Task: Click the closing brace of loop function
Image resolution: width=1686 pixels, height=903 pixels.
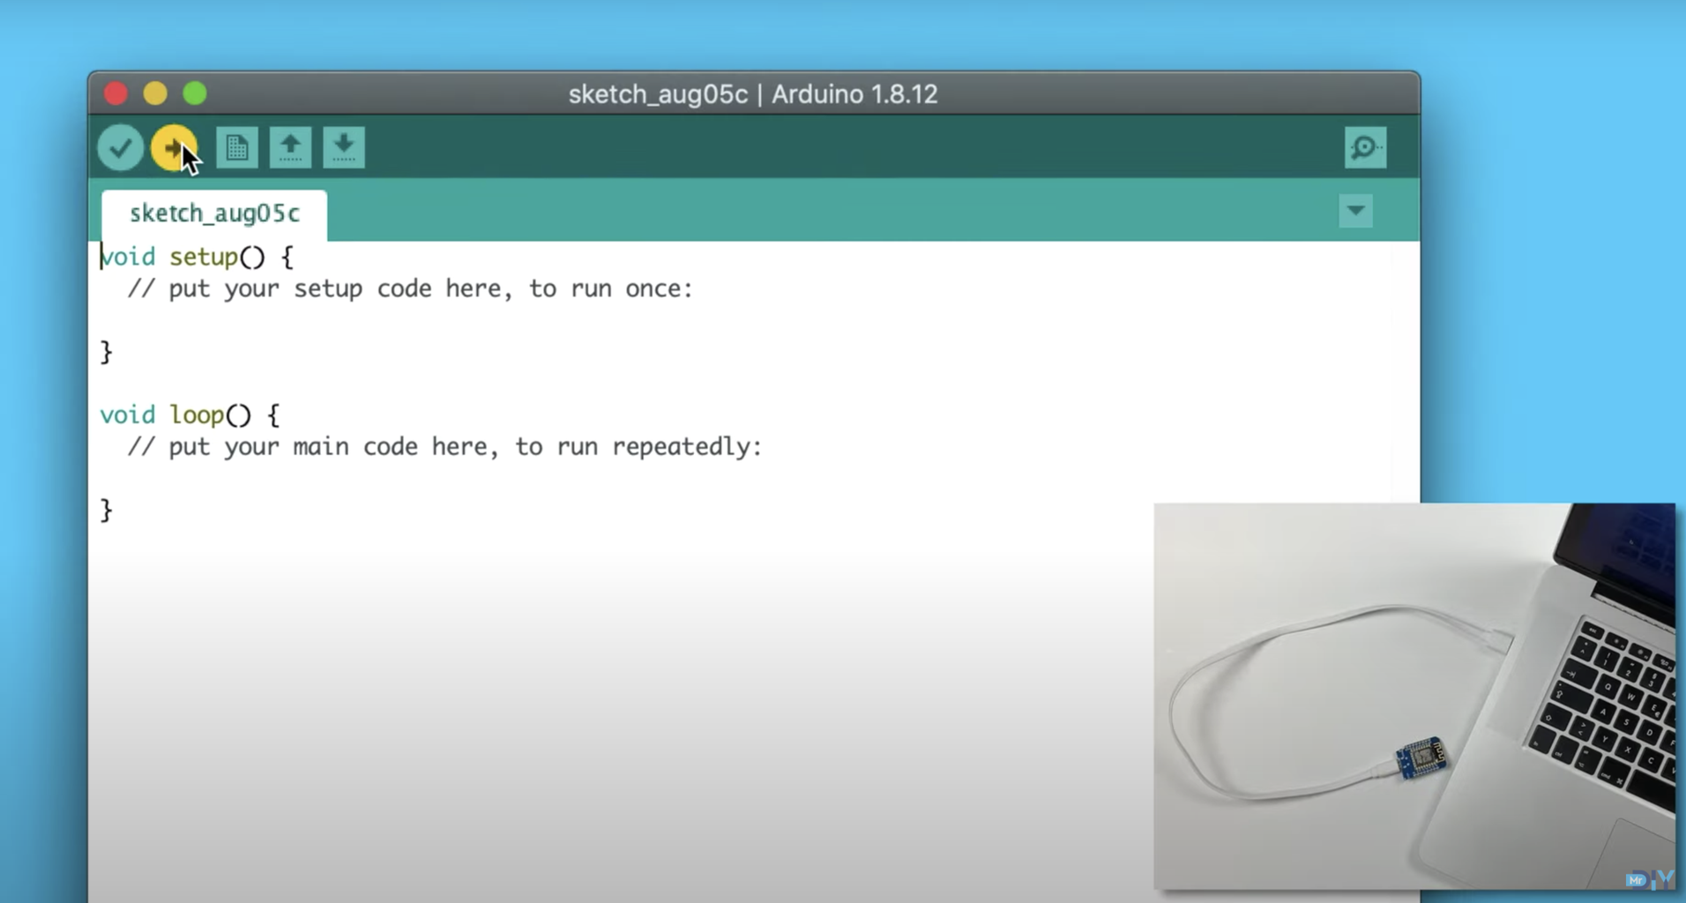Action: pos(106,510)
